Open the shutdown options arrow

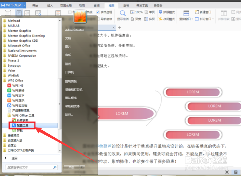tap(82, 167)
